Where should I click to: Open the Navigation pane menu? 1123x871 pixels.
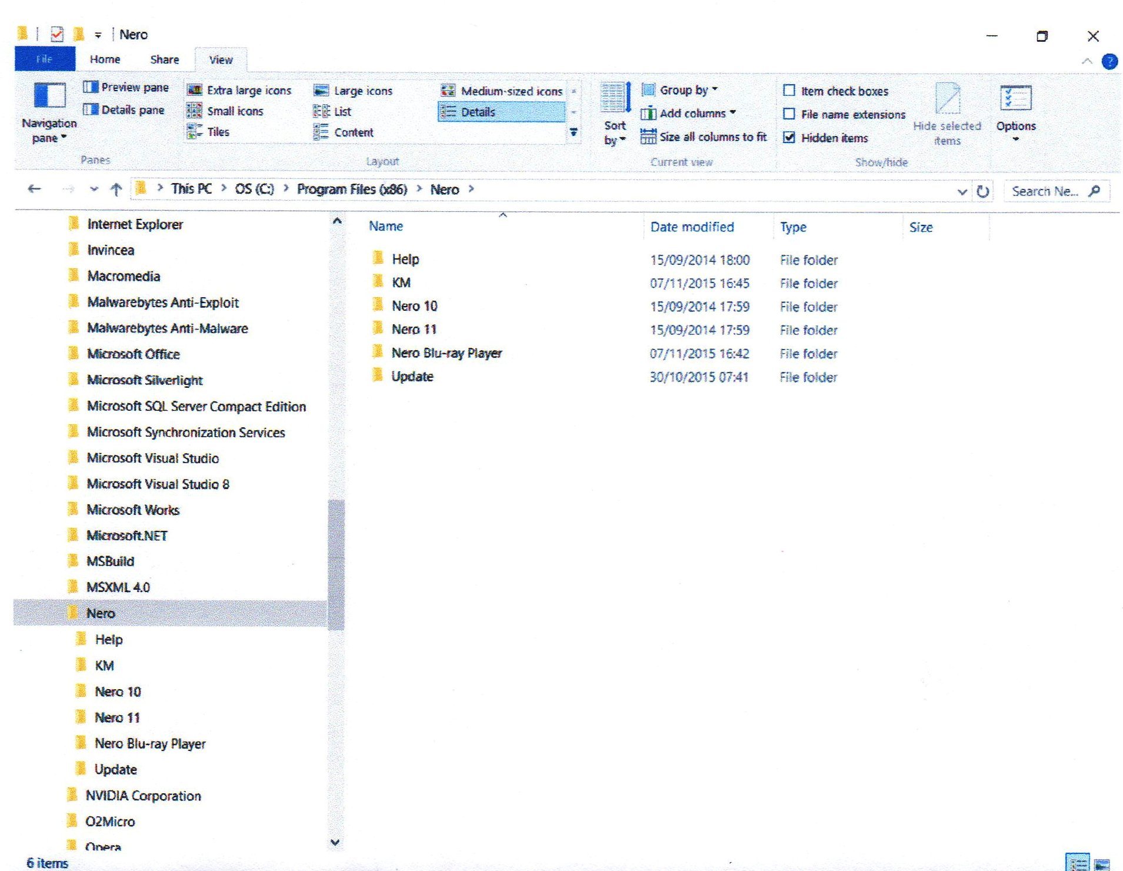pyautogui.click(x=49, y=114)
